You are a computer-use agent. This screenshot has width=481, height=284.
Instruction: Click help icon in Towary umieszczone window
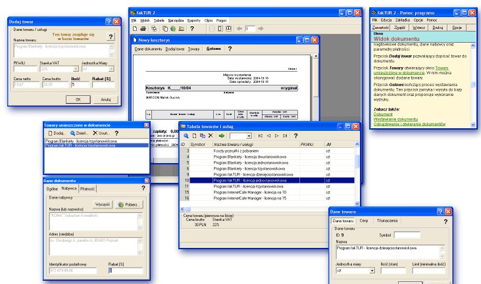tap(116, 133)
